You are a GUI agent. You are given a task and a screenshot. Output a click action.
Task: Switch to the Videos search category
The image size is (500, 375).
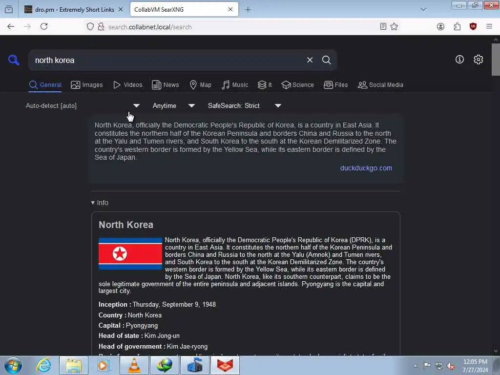(x=128, y=85)
